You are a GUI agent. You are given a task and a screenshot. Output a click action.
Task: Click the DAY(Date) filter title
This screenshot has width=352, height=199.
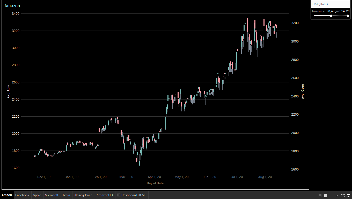click(320, 4)
